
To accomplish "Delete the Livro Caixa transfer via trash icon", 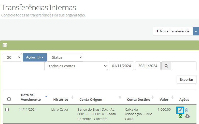I will (x=187, y=110).
